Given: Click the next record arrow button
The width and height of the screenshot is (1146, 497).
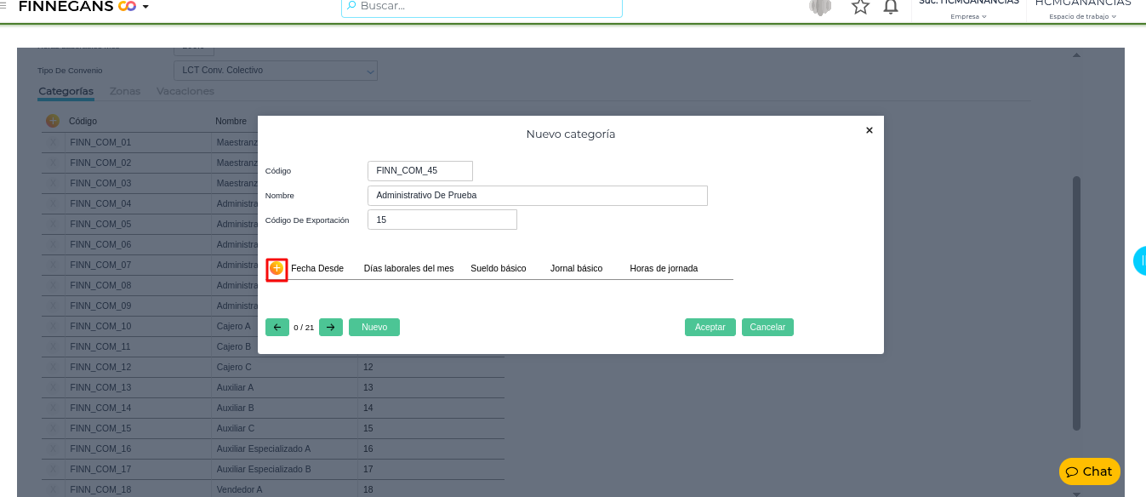Looking at the screenshot, I should pos(331,327).
